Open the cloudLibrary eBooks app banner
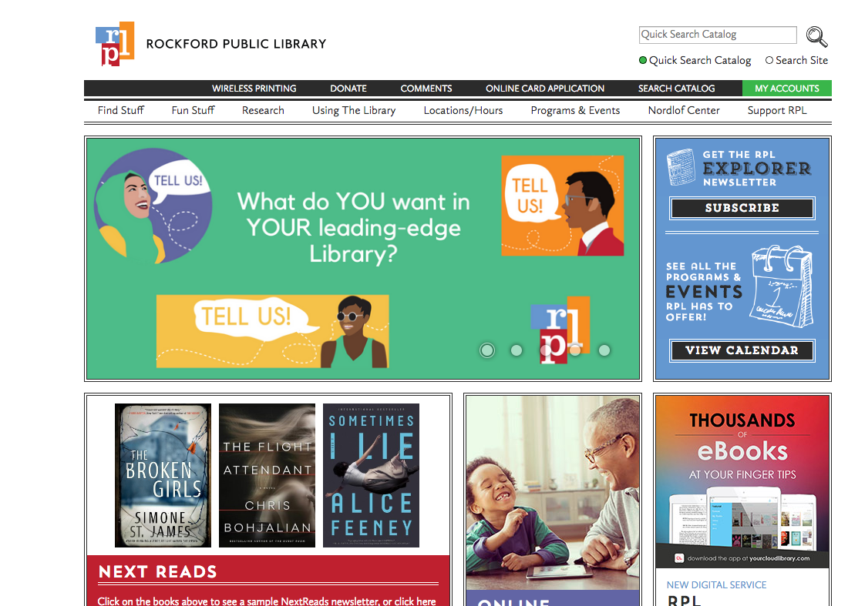 [742, 481]
